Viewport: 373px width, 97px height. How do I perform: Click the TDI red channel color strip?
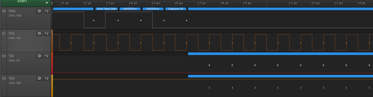click(x=52, y=63)
